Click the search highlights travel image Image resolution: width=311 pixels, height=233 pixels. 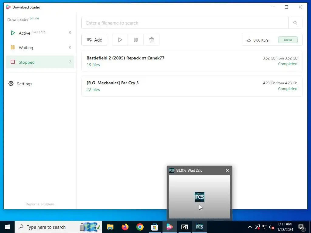click(x=90, y=227)
